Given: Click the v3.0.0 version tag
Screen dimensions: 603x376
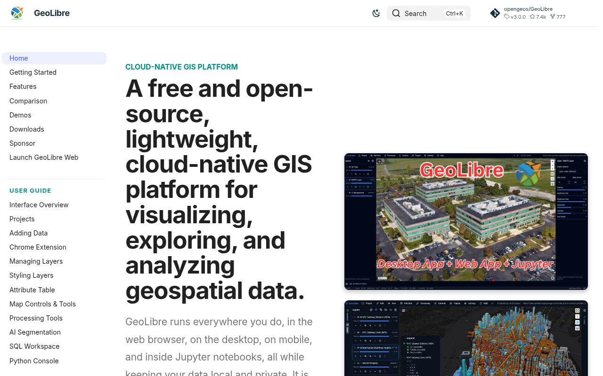Looking at the screenshot, I should point(515,17).
